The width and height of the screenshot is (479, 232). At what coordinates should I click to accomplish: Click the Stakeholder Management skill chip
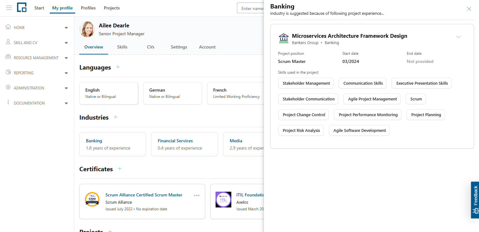[x=306, y=83]
